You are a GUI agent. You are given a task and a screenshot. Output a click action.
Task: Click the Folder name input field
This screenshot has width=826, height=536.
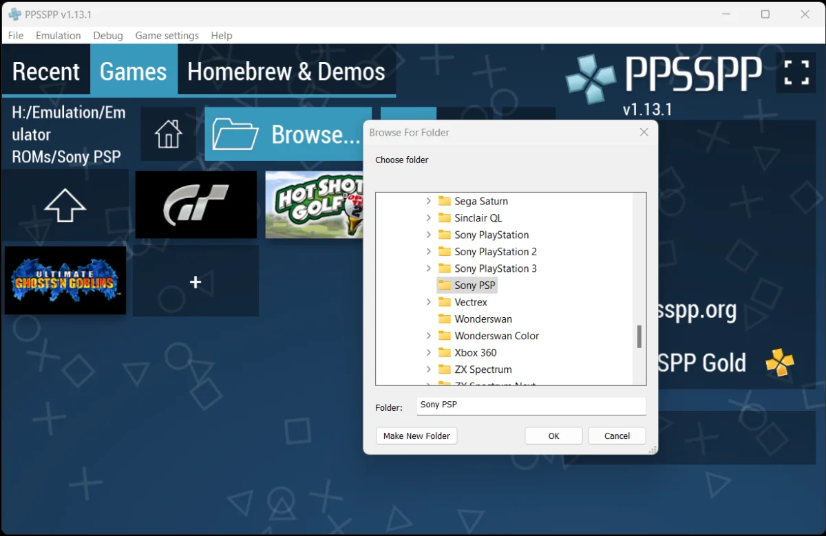531,406
